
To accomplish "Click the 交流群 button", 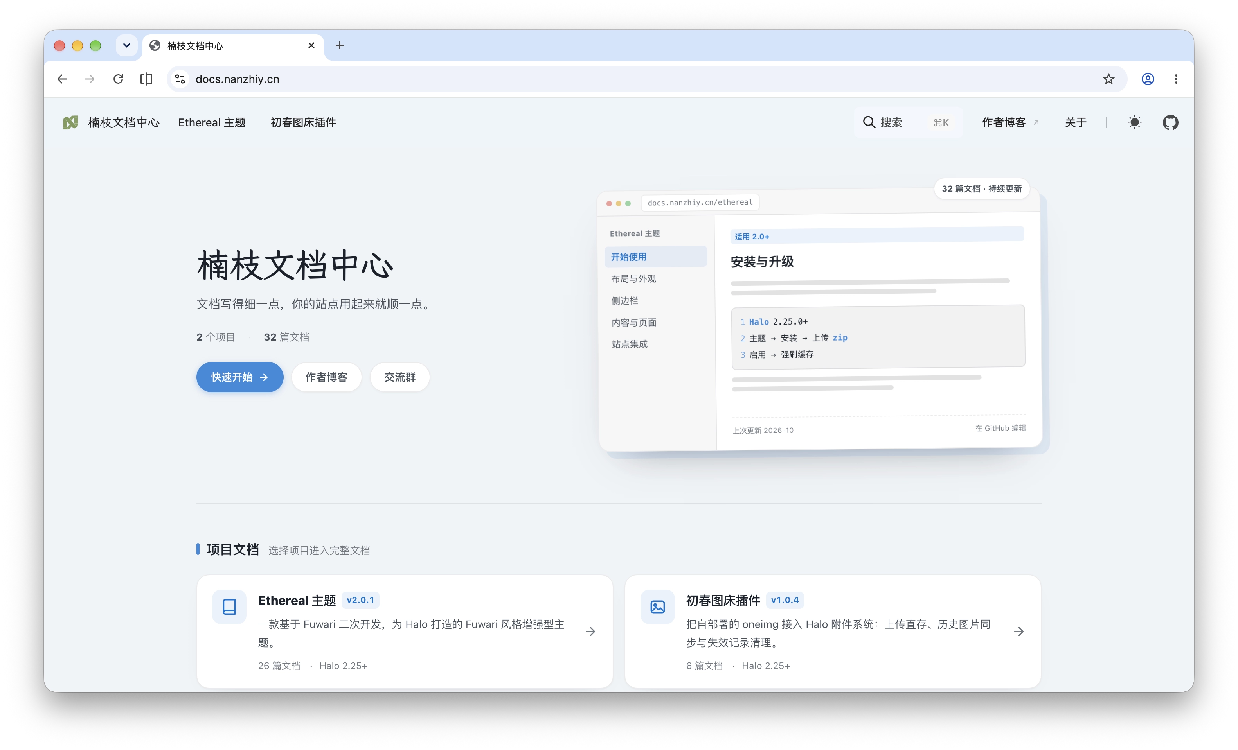I will tap(399, 377).
